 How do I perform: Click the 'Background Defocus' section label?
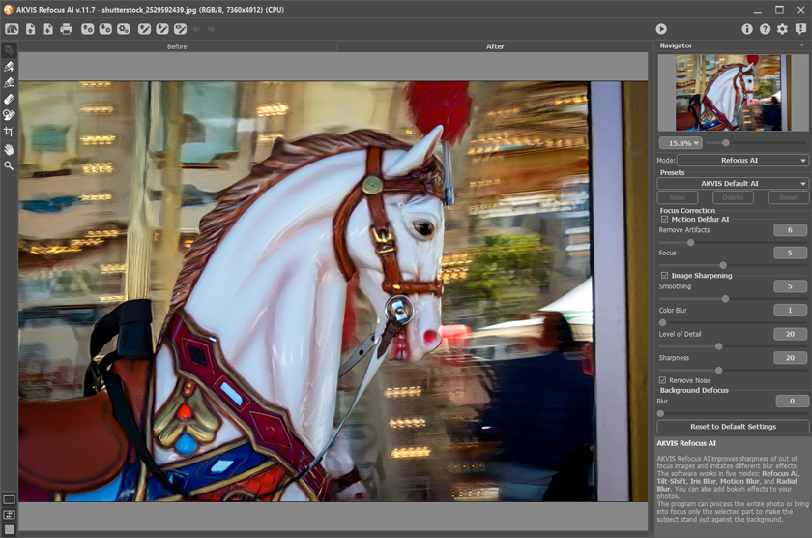point(694,390)
